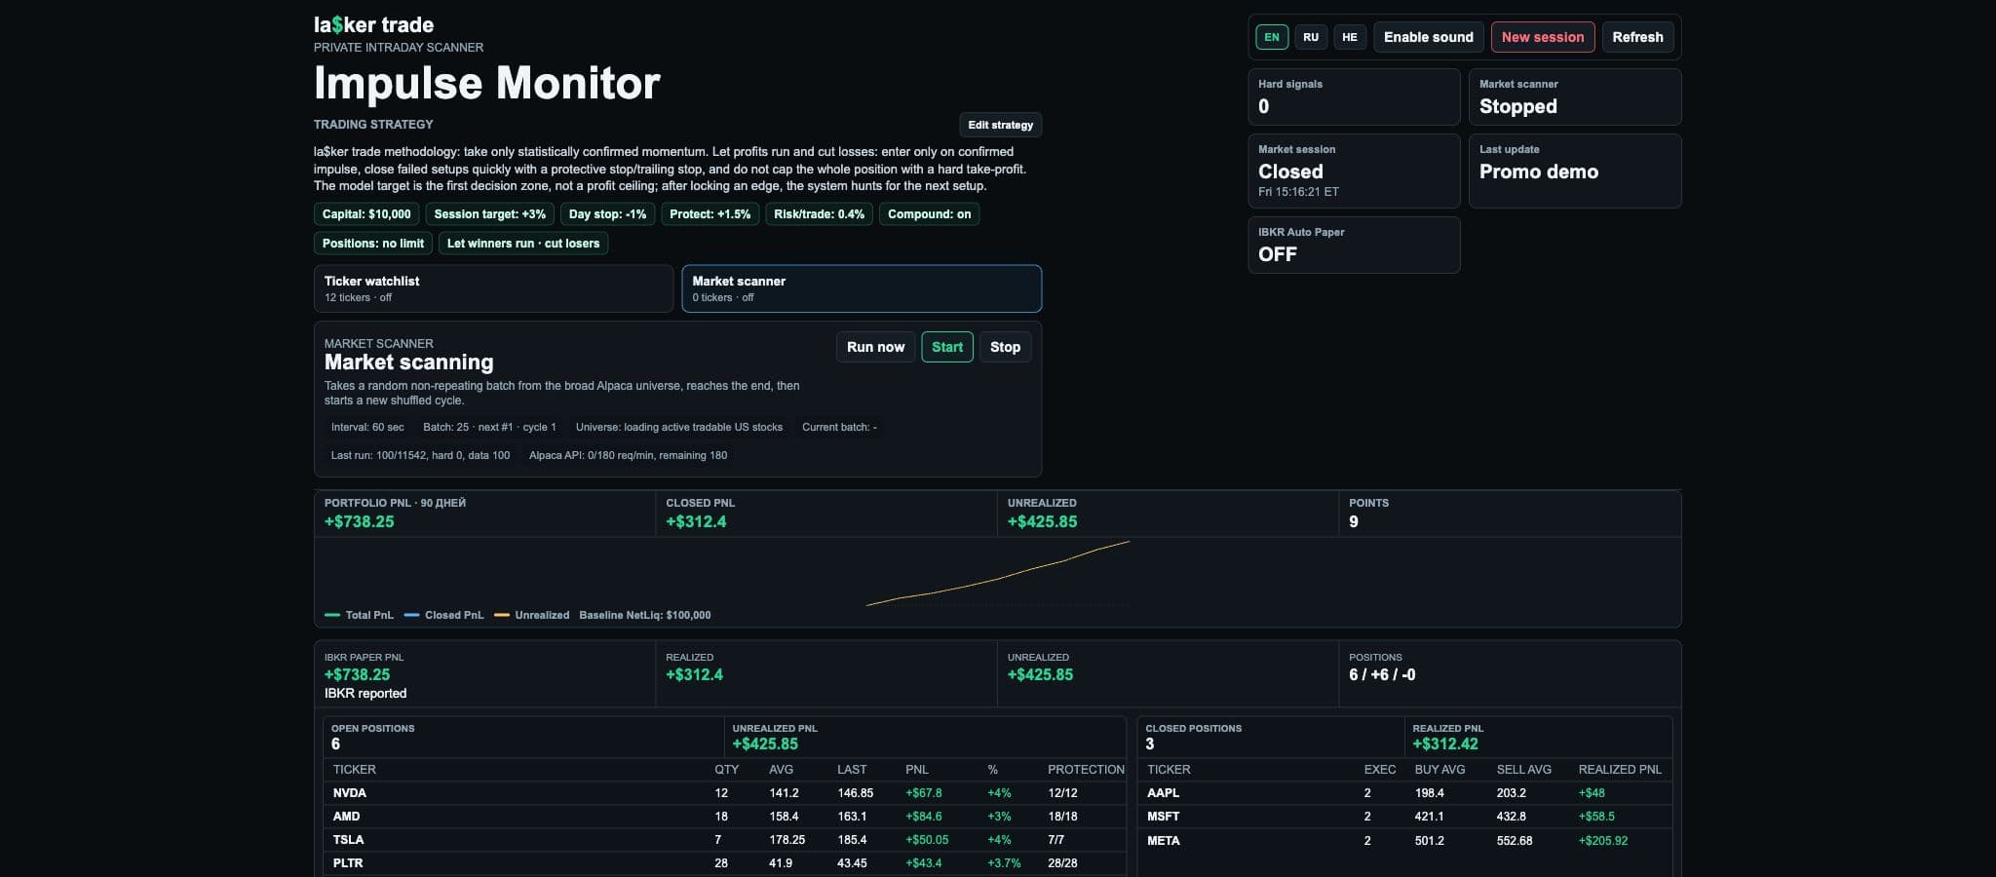Click the REALIZED PNL column header
This screenshot has height=877, width=1996.
pyautogui.click(x=1620, y=770)
